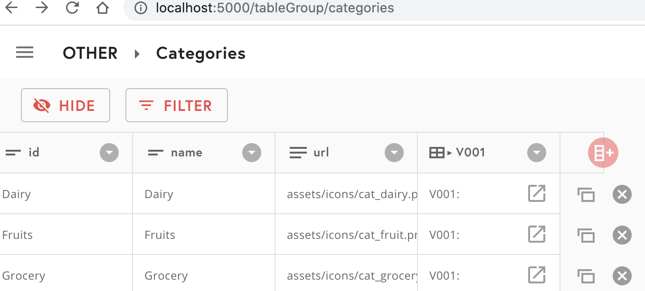Select the Categories breadcrumb label
The height and width of the screenshot is (291, 645).
200,54
